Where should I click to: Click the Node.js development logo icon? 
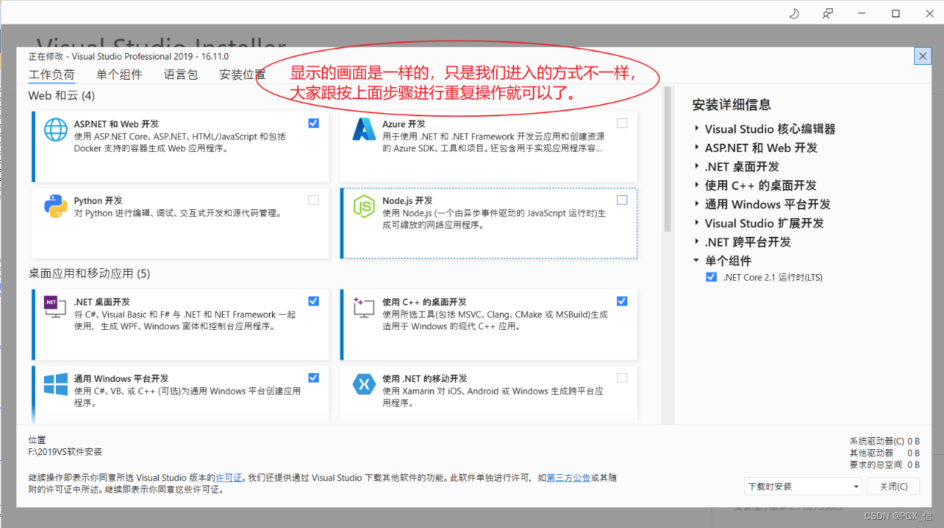[x=364, y=206]
